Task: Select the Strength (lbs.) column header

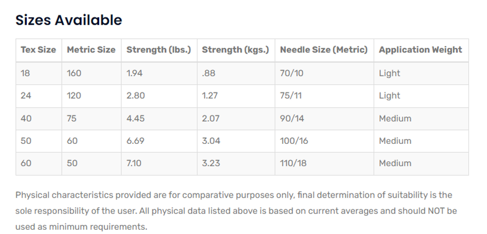Action: pyautogui.click(x=159, y=50)
